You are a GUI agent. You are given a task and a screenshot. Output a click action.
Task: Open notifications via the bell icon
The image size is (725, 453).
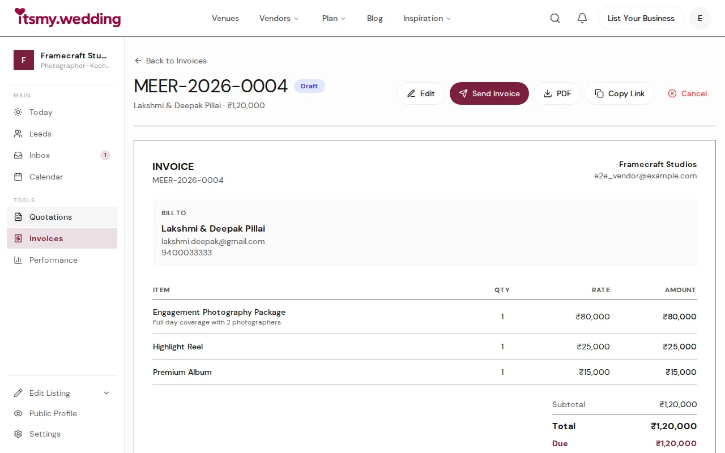tap(582, 18)
